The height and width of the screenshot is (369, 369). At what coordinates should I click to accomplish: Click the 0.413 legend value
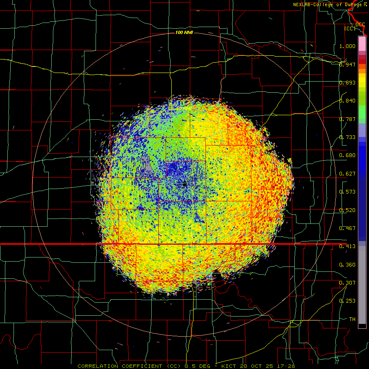click(x=347, y=246)
